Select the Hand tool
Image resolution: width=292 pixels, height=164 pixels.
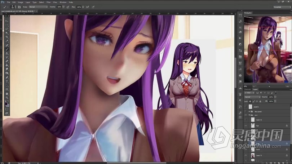click(7, 94)
